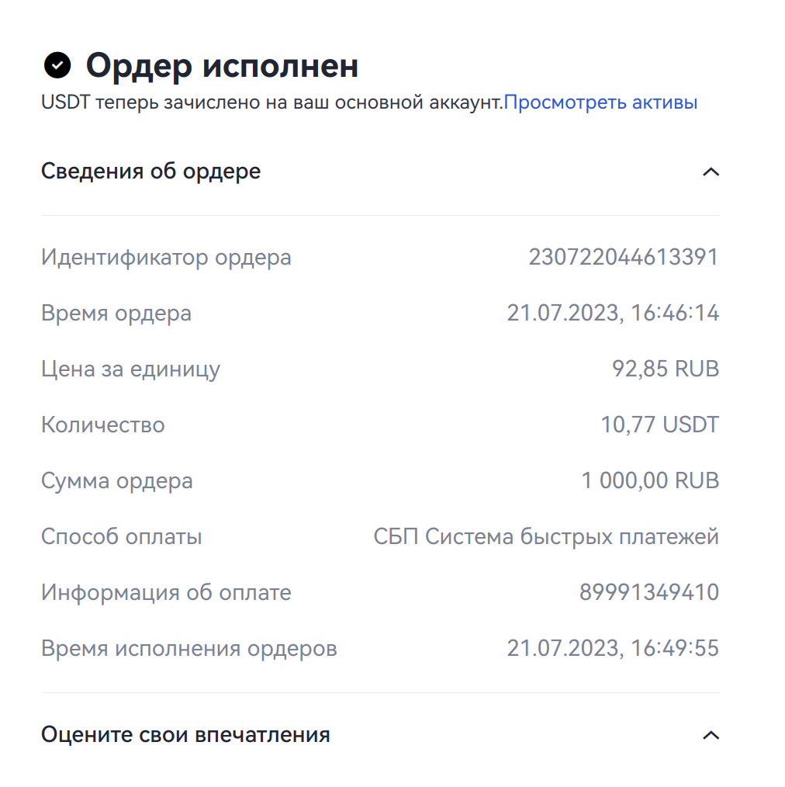Select the order ID 230722044613391
This screenshot has height=787, width=785.
624,257
